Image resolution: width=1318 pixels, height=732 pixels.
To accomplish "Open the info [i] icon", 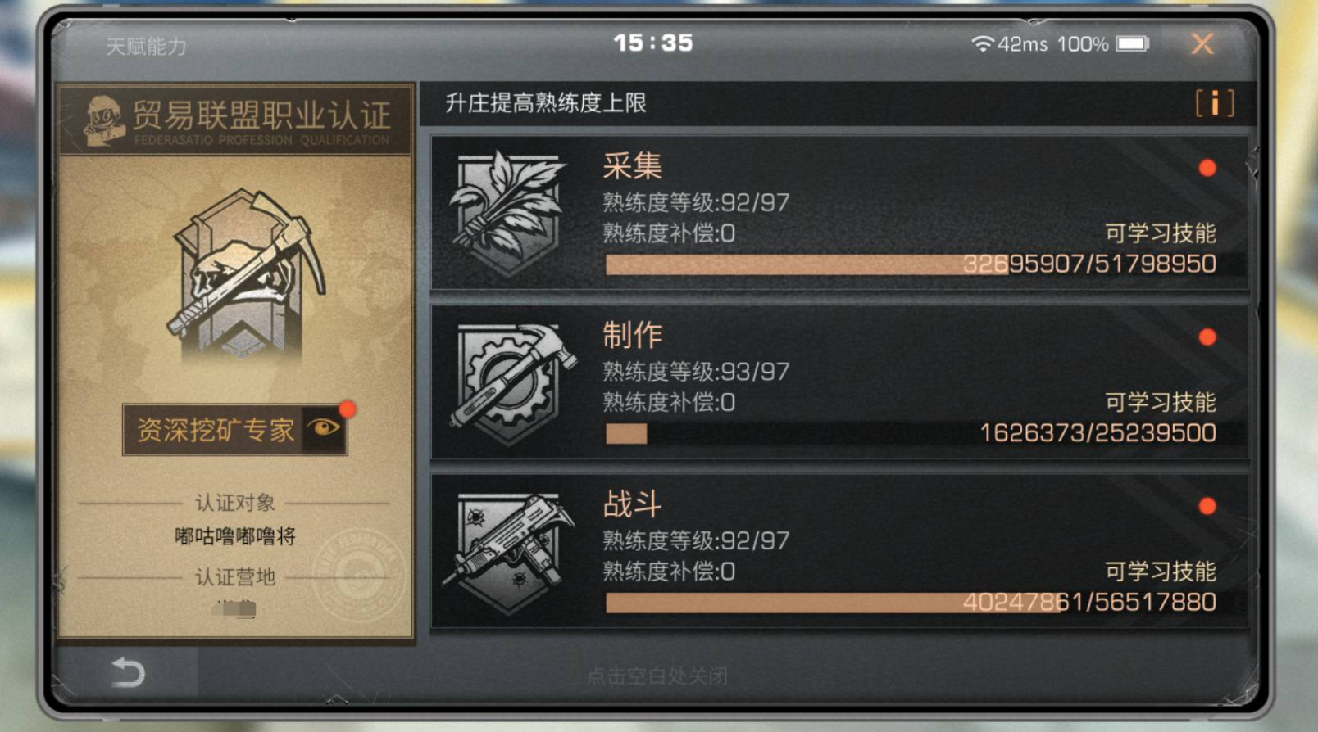I will [x=1215, y=103].
